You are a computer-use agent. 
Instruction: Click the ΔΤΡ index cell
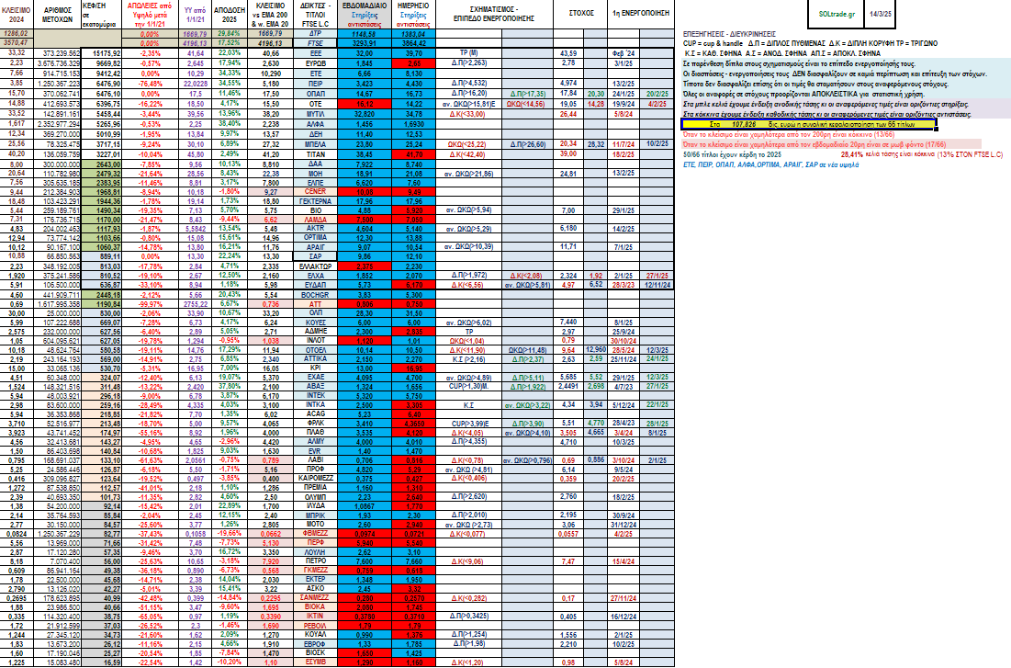pos(316,34)
